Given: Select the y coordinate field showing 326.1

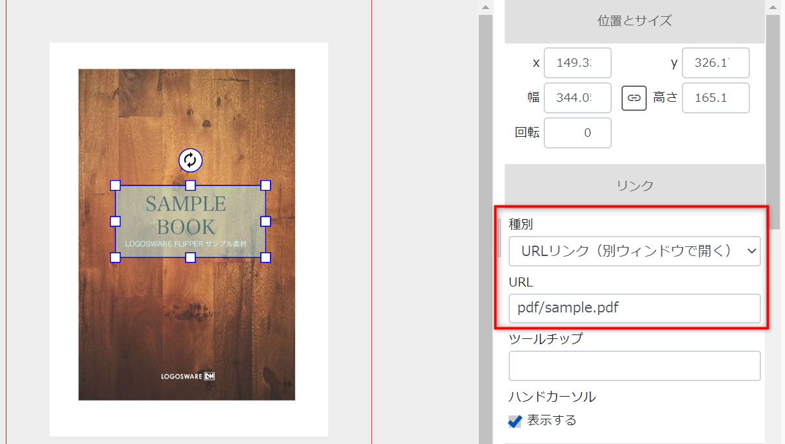Looking at the screenshot, I should (716, 62).
